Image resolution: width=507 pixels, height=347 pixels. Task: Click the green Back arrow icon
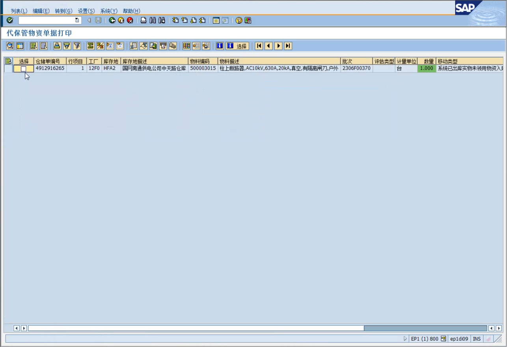[x=112, y=20]
